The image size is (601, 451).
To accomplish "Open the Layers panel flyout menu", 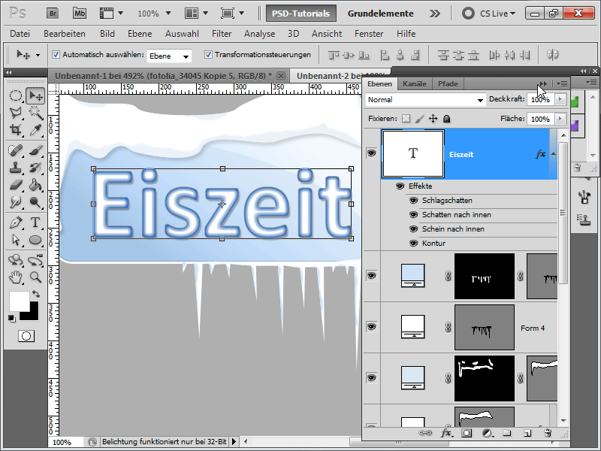I will [562, 83].
